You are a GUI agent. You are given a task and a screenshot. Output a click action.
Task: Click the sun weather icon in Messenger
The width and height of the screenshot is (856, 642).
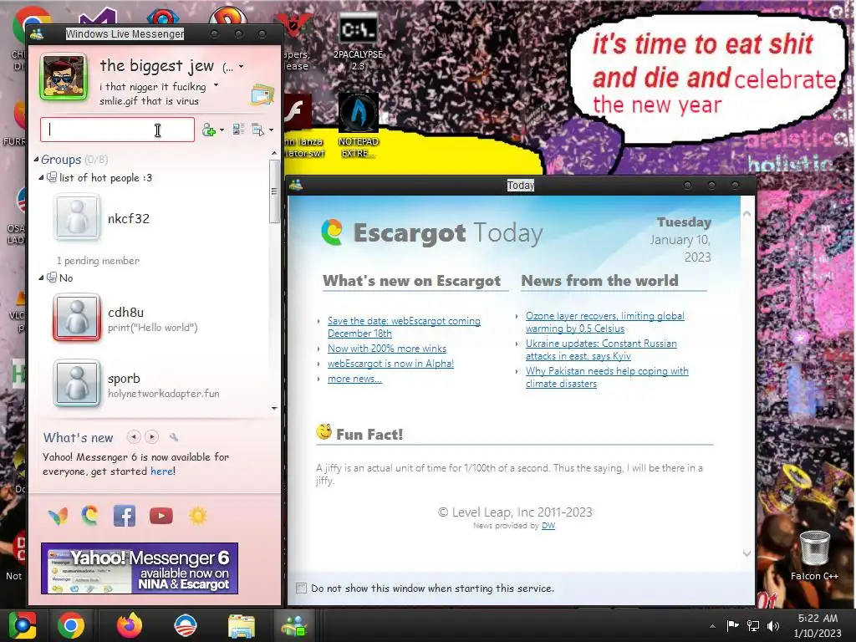pyautogui.click(x=197, y=516)
